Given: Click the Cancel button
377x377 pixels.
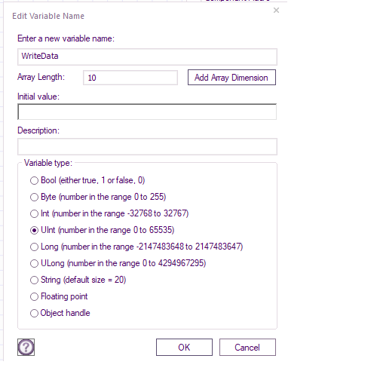Looking at the screenshot, I should pos(247,347).
